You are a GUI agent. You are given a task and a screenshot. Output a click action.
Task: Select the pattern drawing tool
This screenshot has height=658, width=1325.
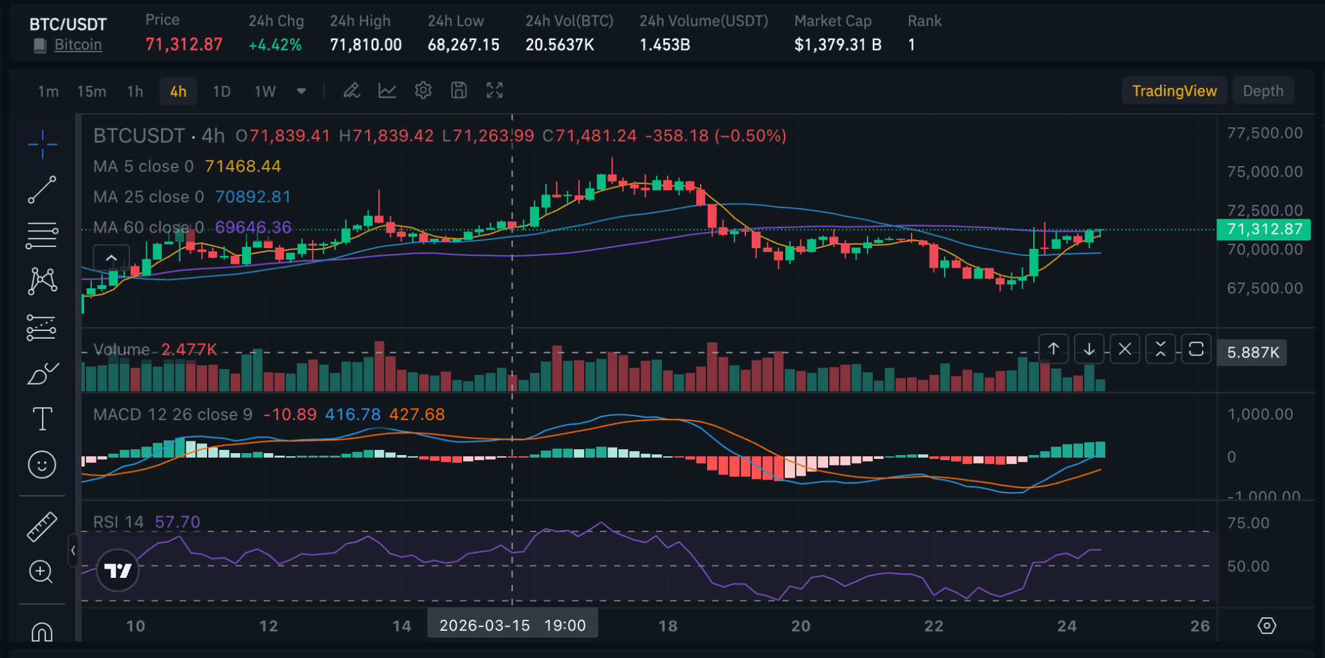point(42,281)
